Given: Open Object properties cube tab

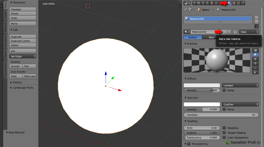Looking at the screenshot, I should click(x=212, y=3).
